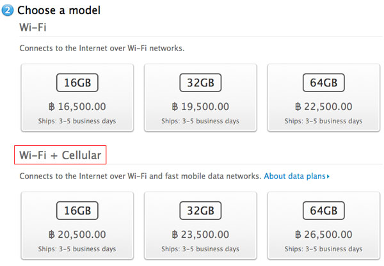Click the 64GB badge in Wi-Fi section
The image size is (384, 266).
(324, 82)
